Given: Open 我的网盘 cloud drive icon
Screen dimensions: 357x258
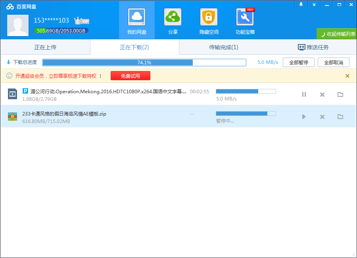Looking at the screenshot, I should click(136, 17).
